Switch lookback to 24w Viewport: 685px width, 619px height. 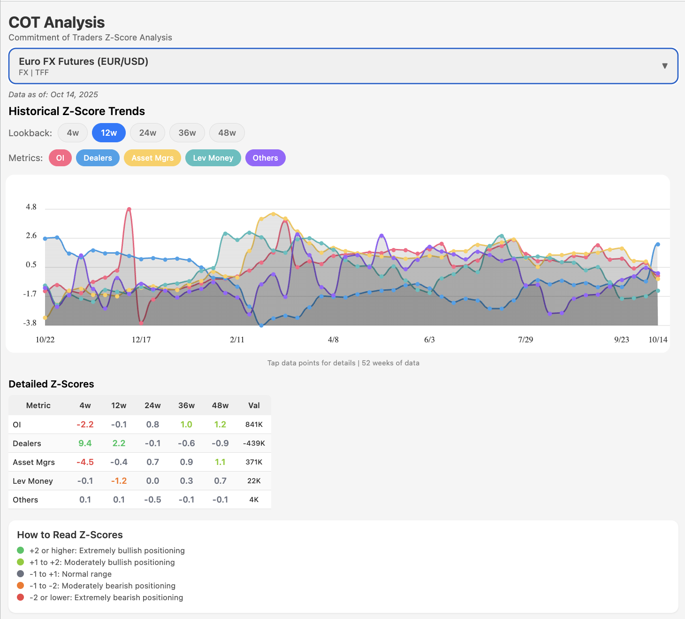coord(147,133)
